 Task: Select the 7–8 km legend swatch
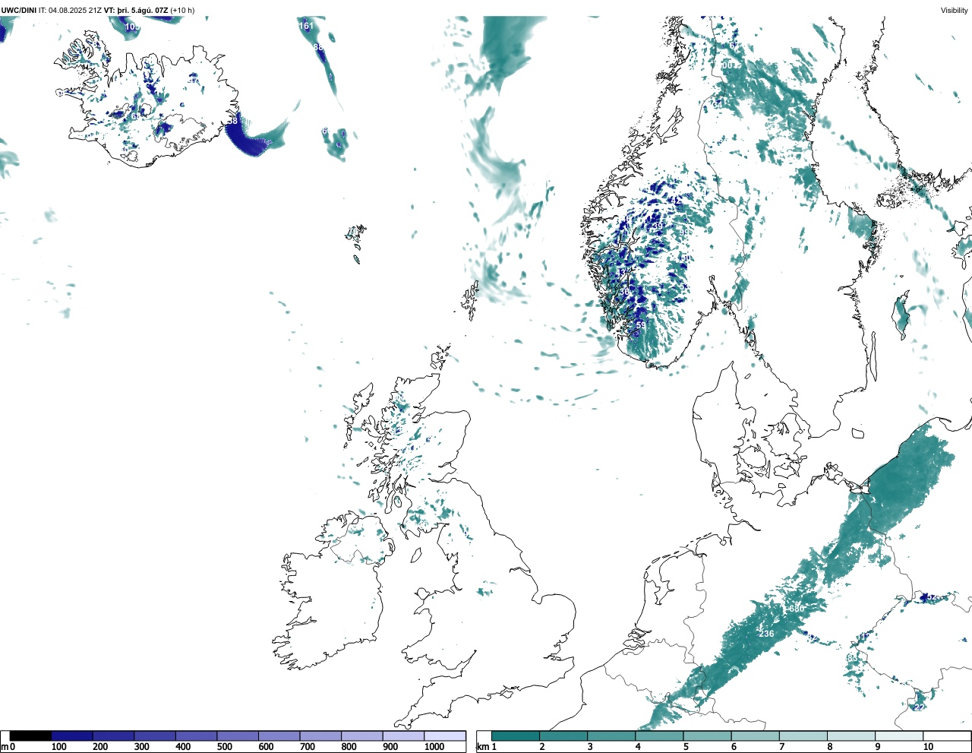tap(803, 736)
